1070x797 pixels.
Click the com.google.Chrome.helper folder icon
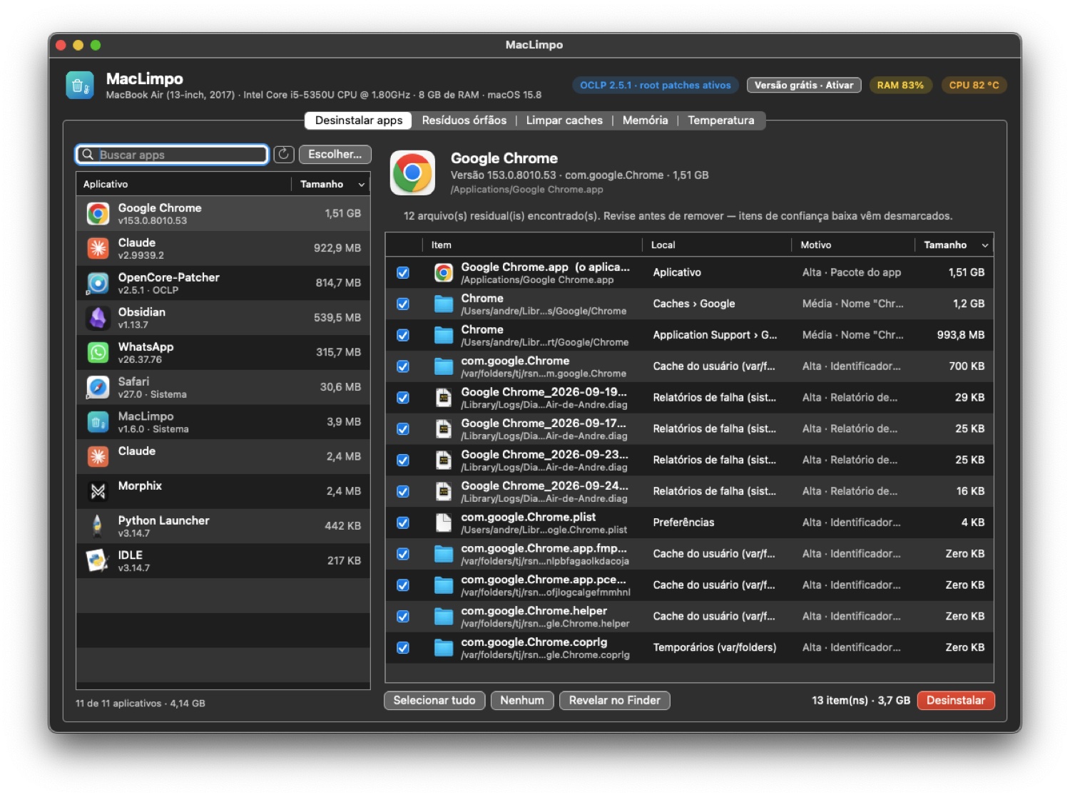[x=444, y=617]
